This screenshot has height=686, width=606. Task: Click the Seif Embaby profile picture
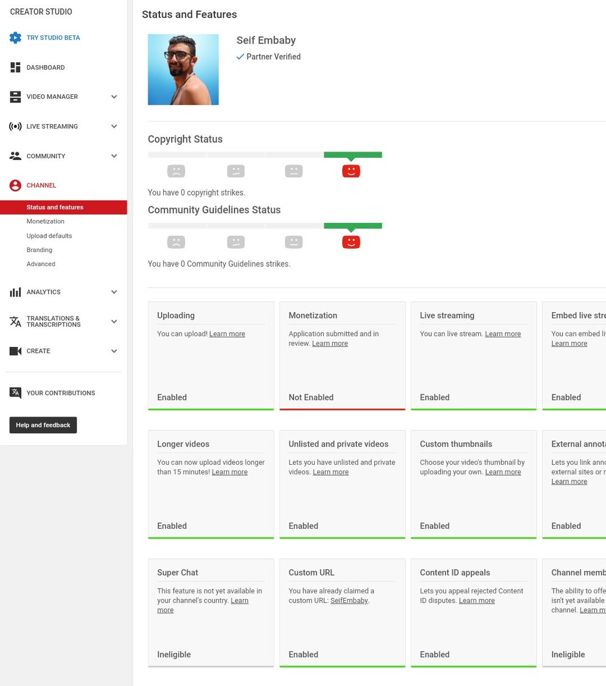click(x=183, y=70)
